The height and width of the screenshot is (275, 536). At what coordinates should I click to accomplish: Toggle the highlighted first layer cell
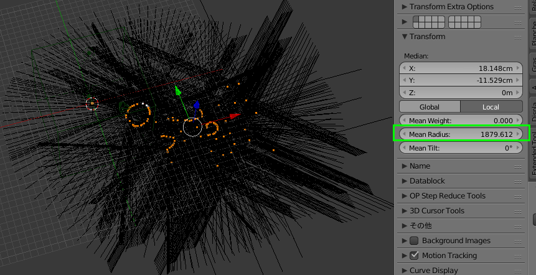pyautogui.click(x=416, y=19)
